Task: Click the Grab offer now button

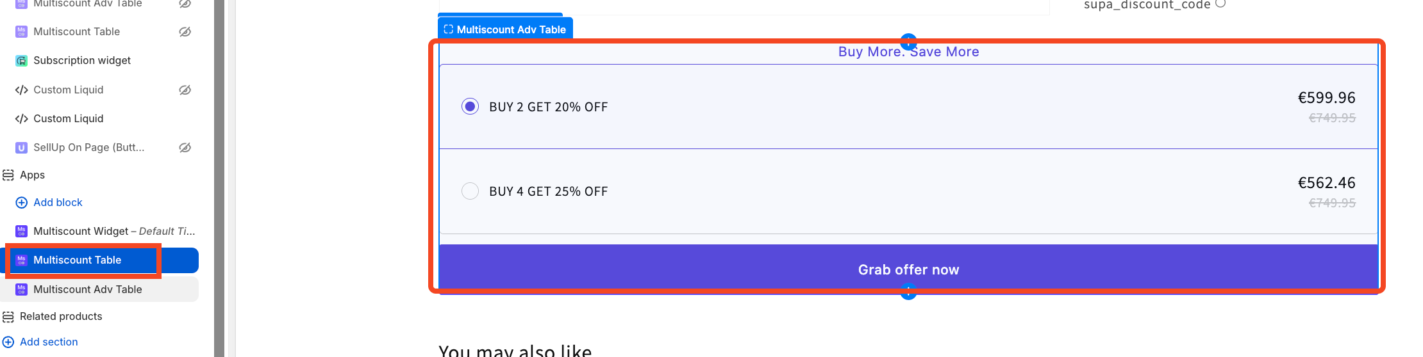Action: [x=908, y=269]
